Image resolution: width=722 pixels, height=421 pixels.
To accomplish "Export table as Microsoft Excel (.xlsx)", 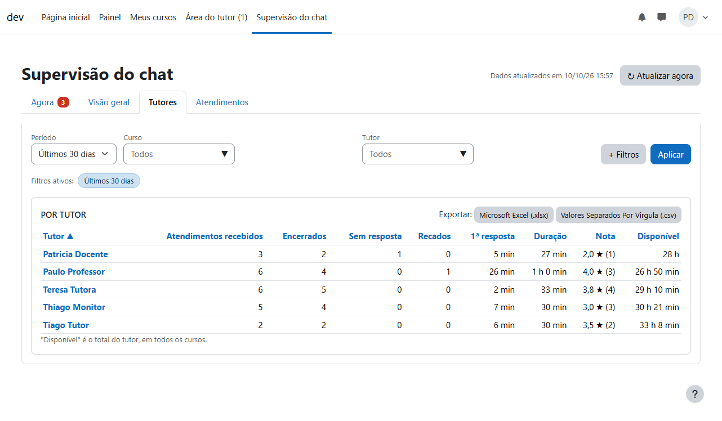I will [514, 215].
